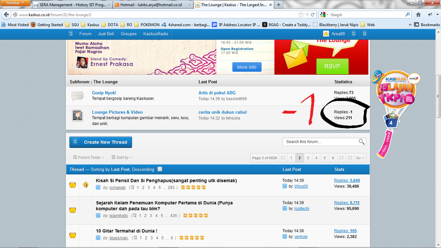Switch to the SERA Management tab
The image size is (441, 248).
tap(72, 5)
